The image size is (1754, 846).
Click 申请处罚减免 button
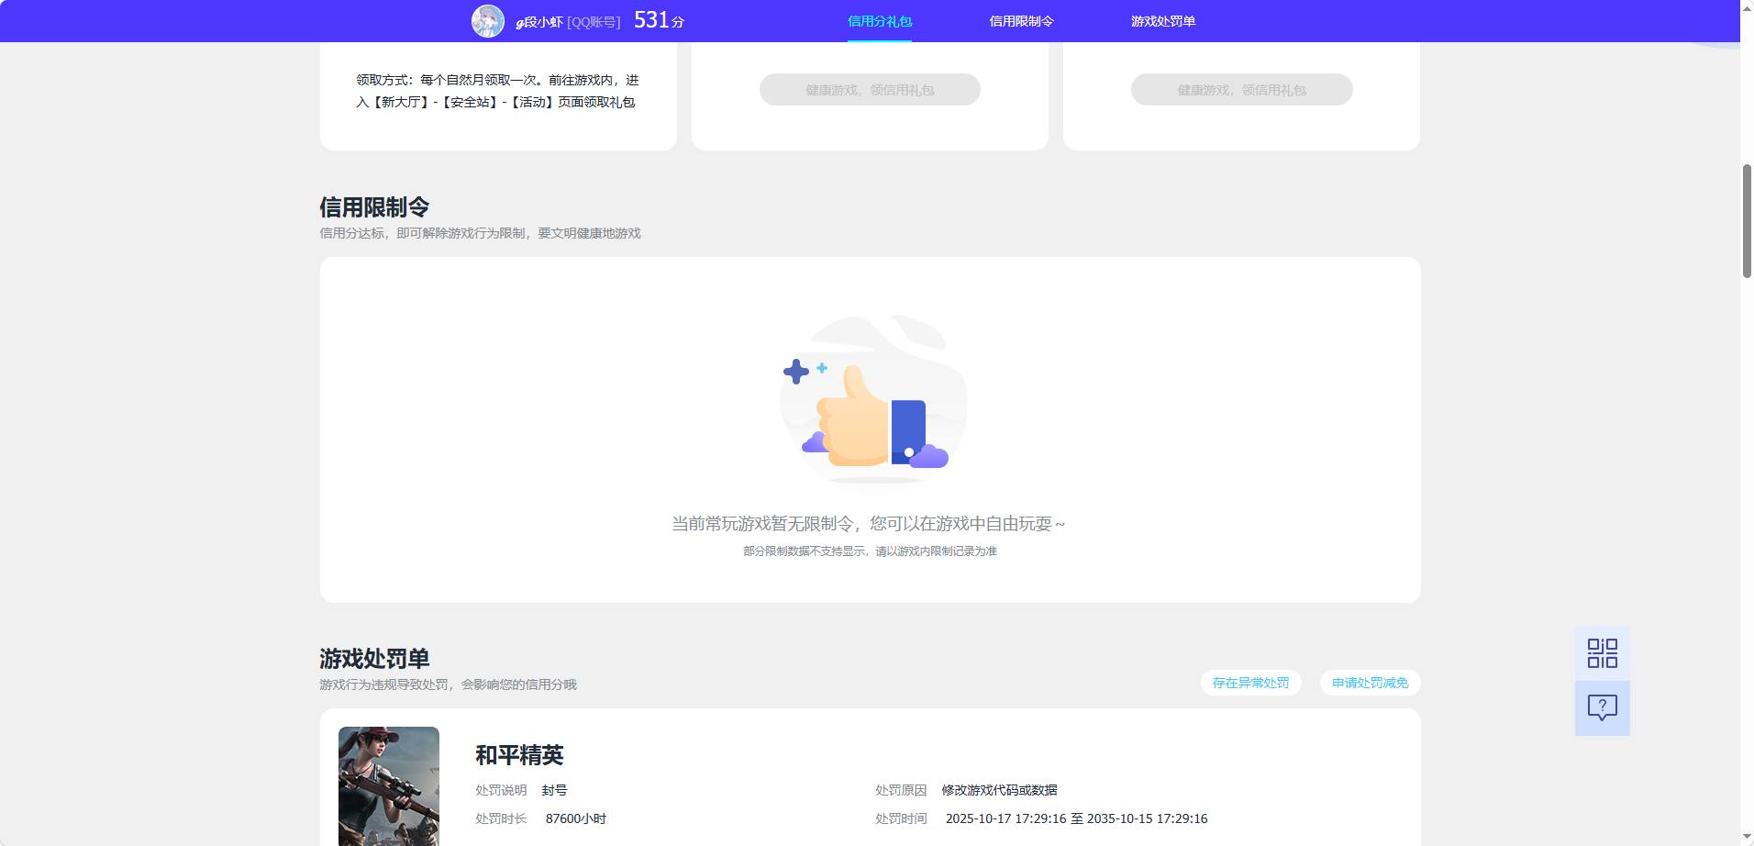pyautogui.click(x=1370, y=683)
